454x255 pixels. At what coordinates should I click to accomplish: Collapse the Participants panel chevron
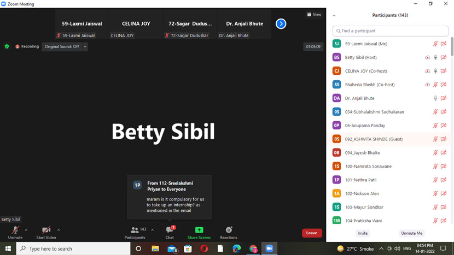pyautogui.click(x=334, y=15)
